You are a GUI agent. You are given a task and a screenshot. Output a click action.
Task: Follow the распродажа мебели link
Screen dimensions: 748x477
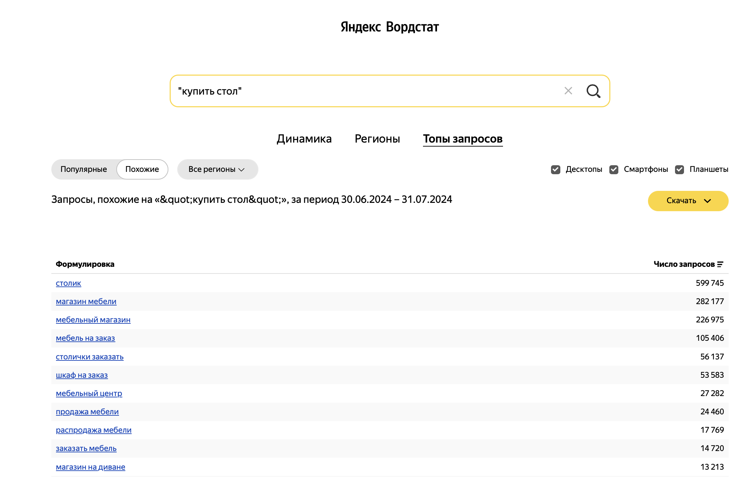click(94, 430)
